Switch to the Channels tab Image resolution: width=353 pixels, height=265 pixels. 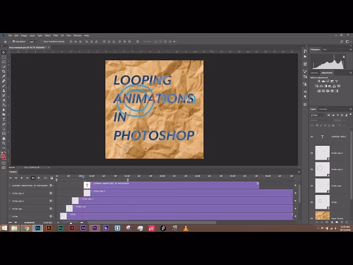323,109
